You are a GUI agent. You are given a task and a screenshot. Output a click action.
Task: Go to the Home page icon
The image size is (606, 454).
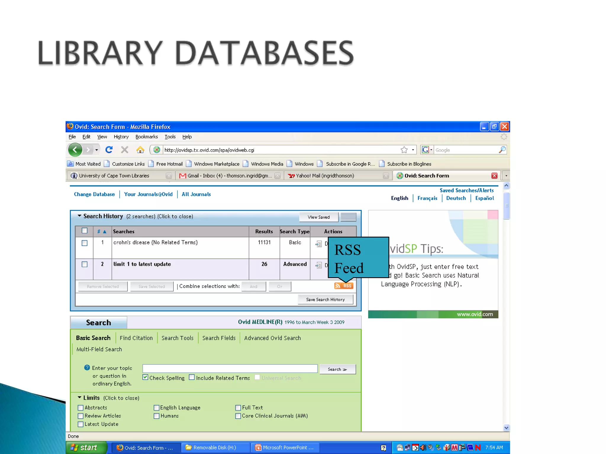pos(140,150)
